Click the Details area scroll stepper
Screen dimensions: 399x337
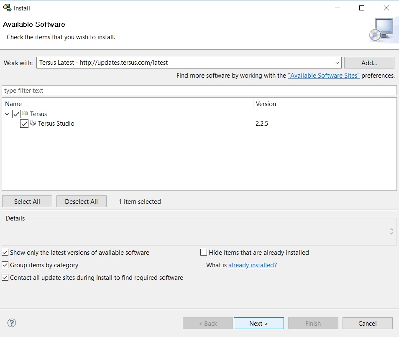pos(391,231)
